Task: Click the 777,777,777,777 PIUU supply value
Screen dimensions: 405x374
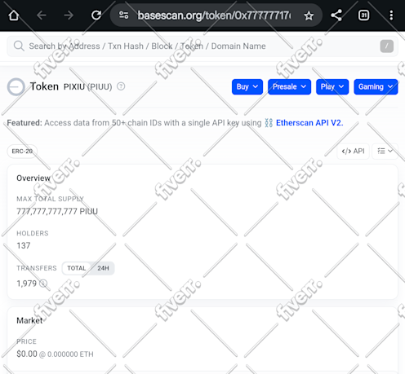Action: (x=57, y=211)
